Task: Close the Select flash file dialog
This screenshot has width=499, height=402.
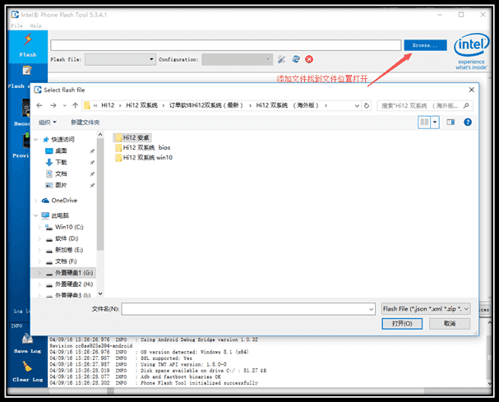Action: pos(472,90)
